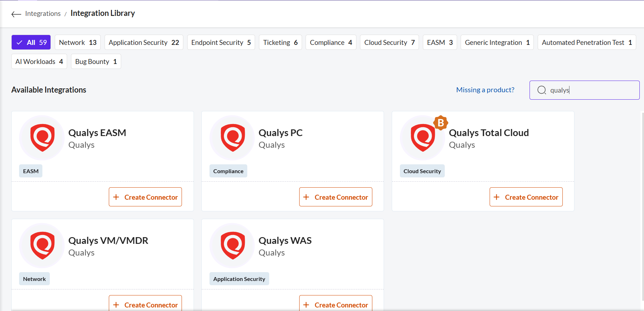Click the magnifier icon in the search box

(x=542, y=90)
